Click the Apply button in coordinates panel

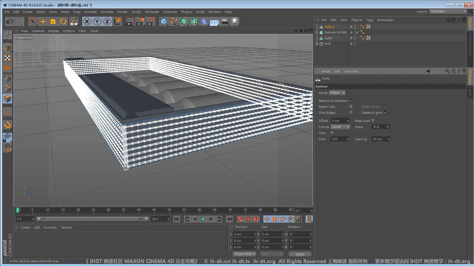[300, 254]
